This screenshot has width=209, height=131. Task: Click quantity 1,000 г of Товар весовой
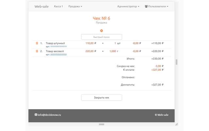114,51
